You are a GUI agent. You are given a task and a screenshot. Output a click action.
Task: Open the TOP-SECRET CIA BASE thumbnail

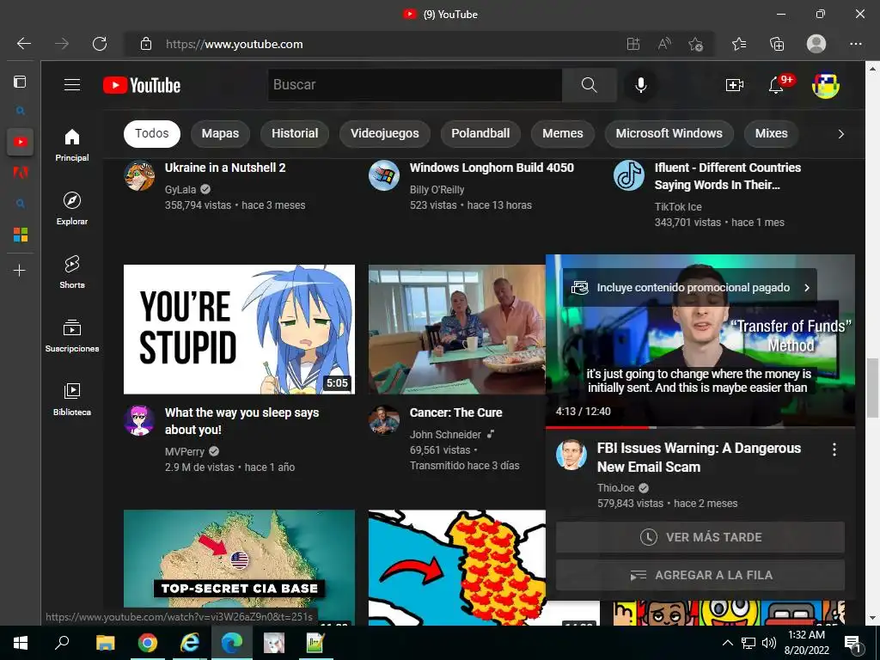click(239, 567)
